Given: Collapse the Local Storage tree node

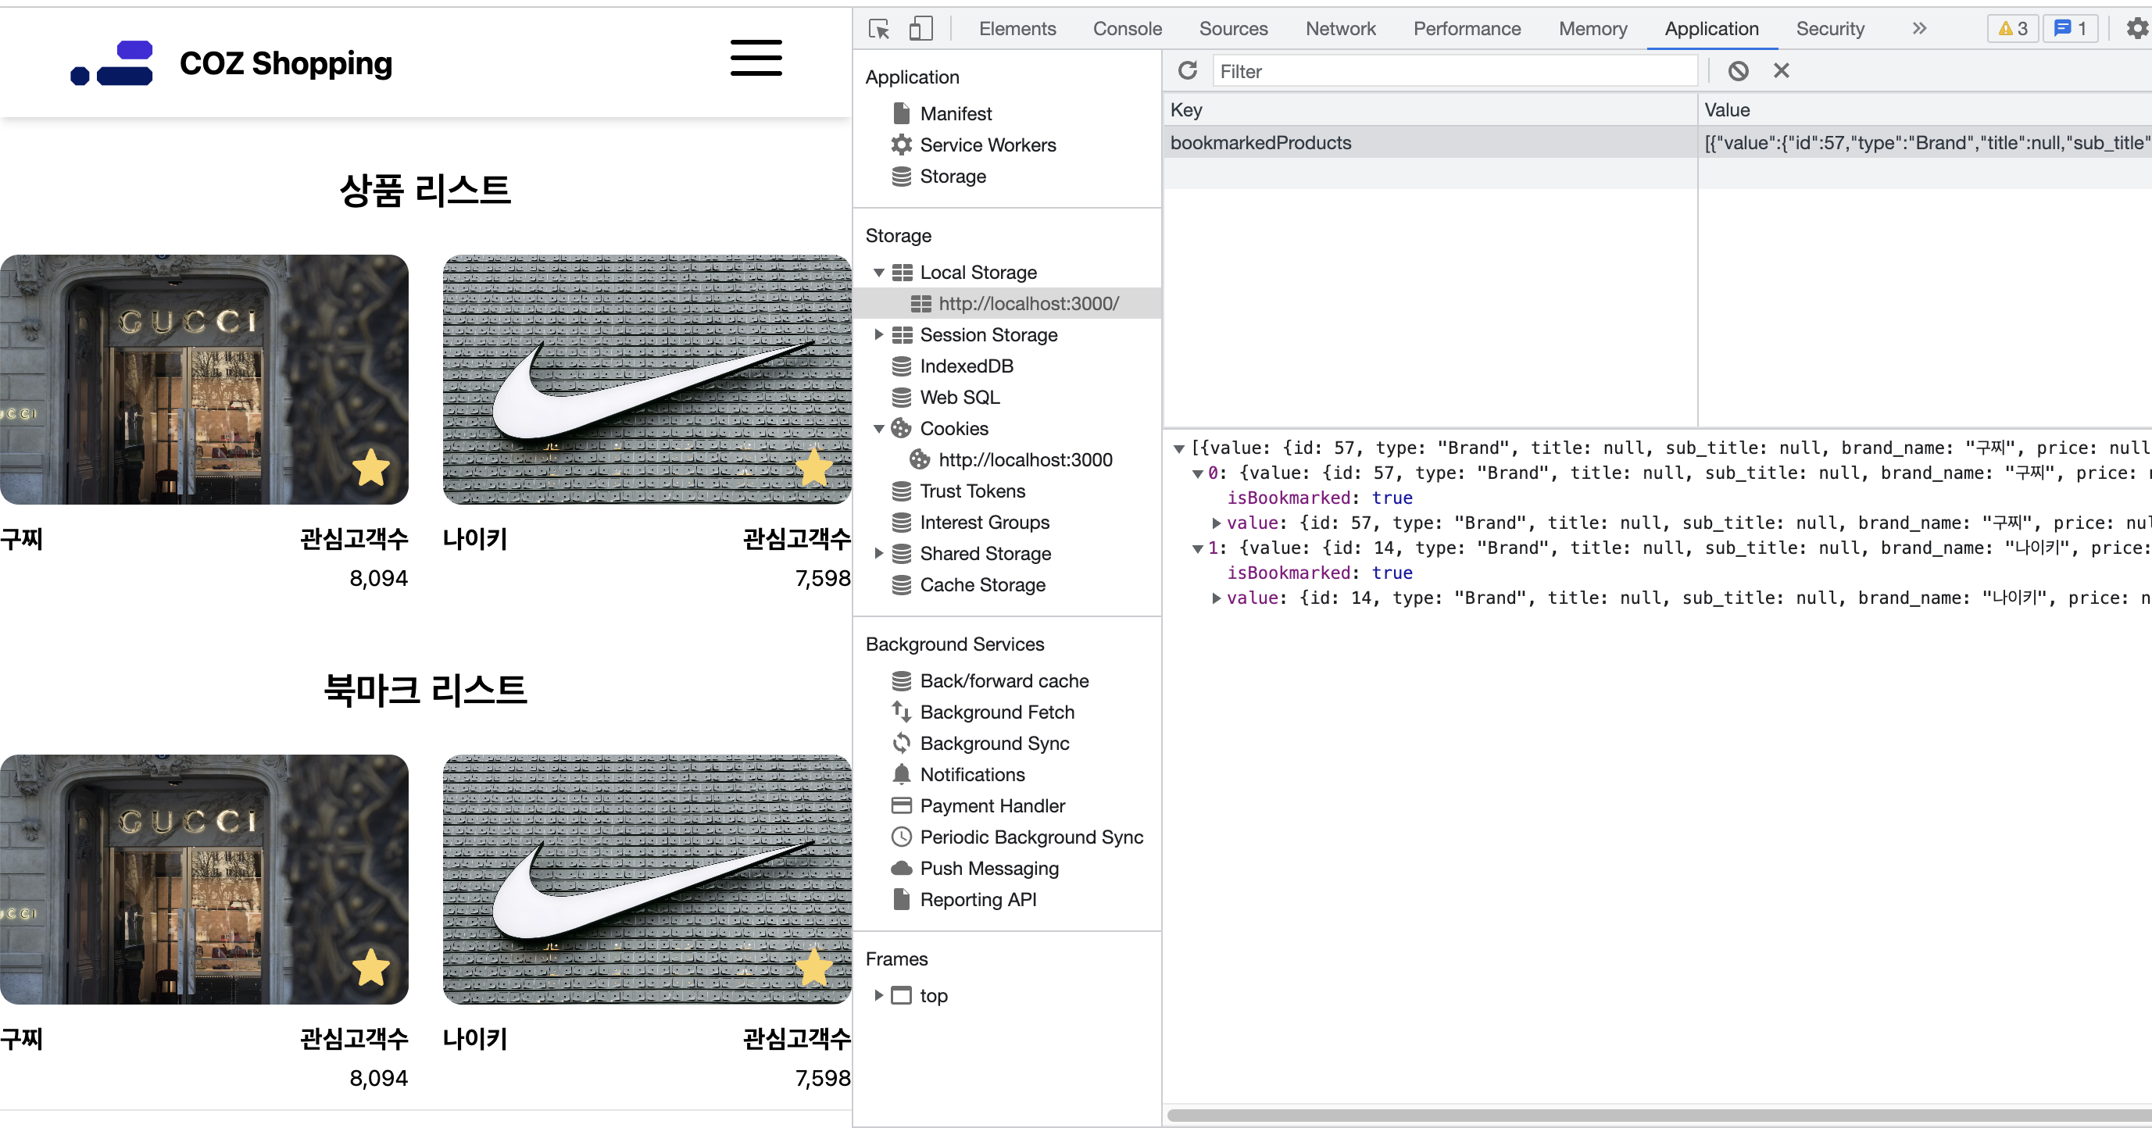Looking at the screenshot, I should click(x=879, y=273).
